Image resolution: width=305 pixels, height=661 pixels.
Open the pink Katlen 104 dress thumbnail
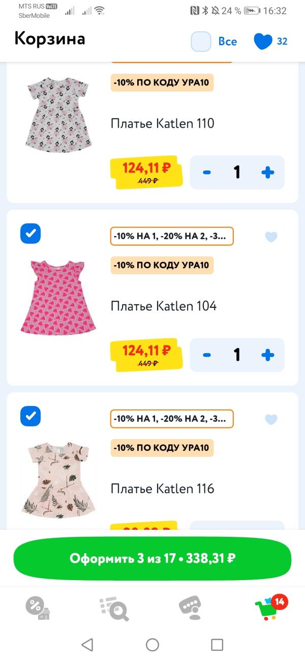pyautogui.click(x=58, y=297)
